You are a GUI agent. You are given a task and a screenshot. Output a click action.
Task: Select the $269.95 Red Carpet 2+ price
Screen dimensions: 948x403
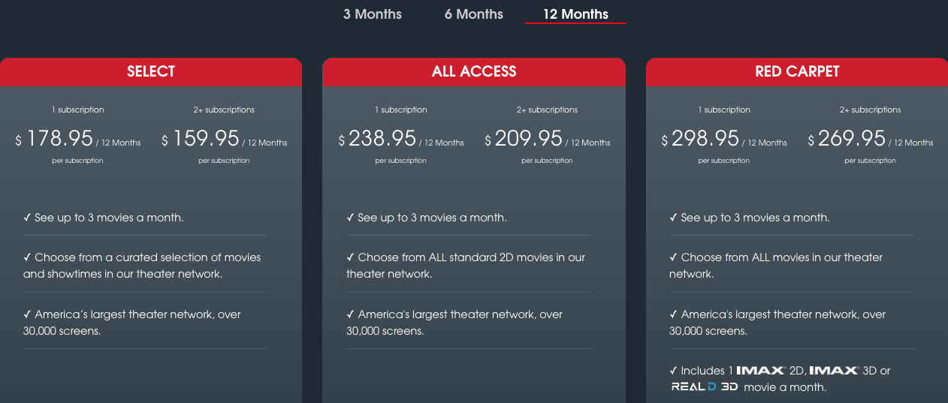[852, 139]
